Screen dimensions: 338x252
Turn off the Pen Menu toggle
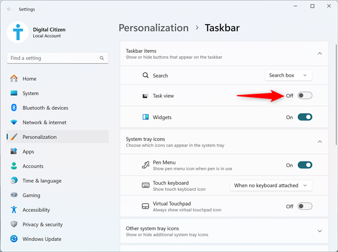(305, 165)
